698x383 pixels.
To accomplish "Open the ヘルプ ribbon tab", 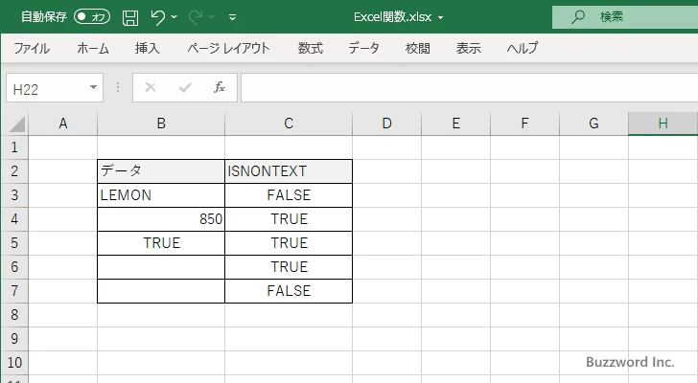I will (523, 48).
